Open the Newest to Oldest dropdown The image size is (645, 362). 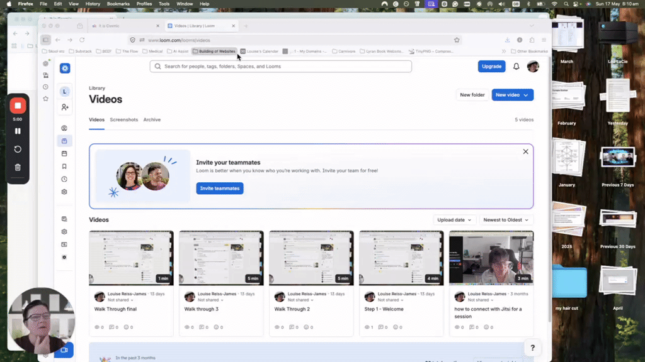coord(506,220)
